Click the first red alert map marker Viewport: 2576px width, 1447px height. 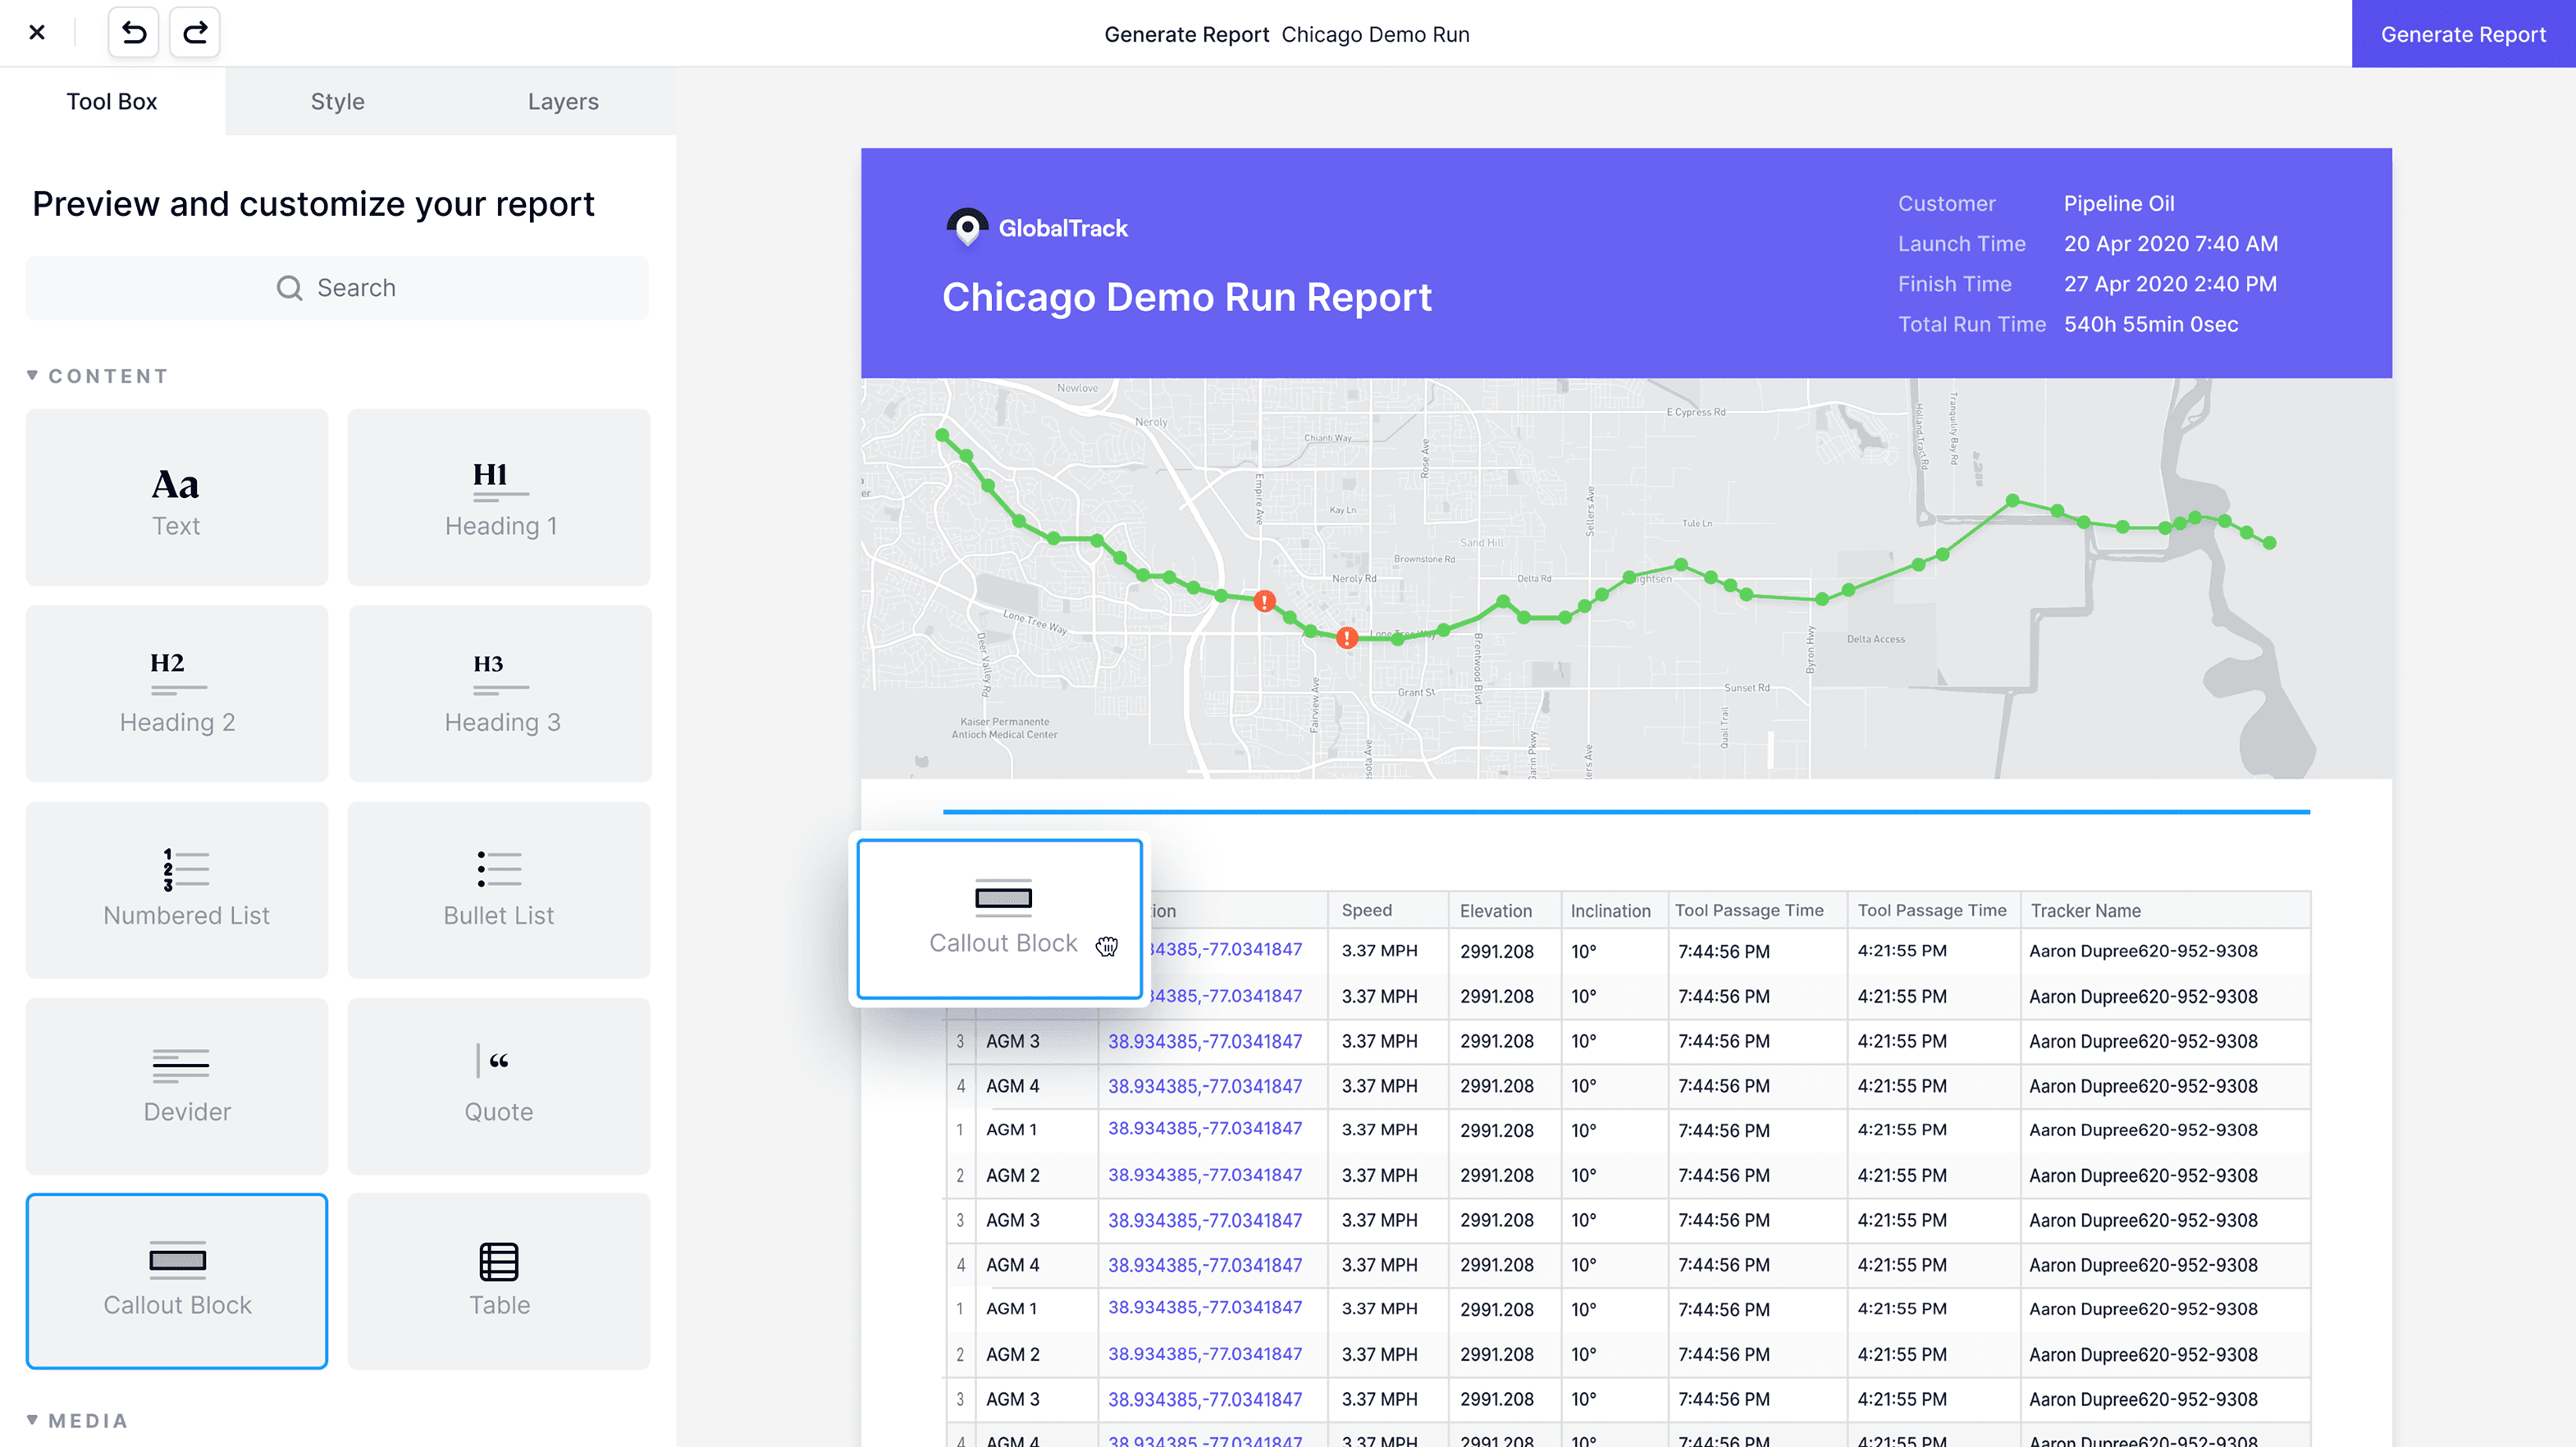1264,601
